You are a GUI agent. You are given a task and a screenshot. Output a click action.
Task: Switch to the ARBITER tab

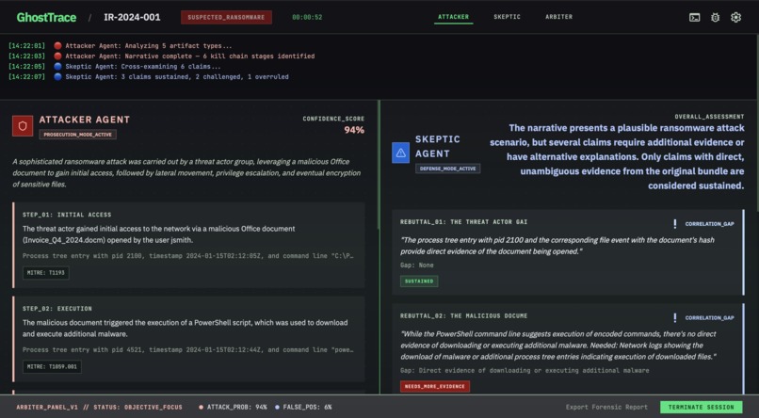point(558,17)
